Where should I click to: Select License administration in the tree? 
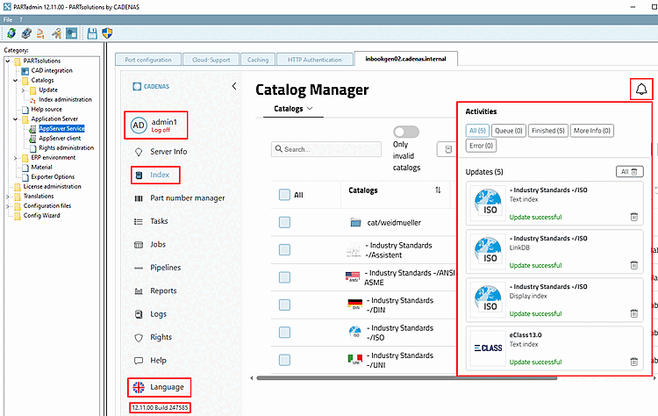click(52, 186)
